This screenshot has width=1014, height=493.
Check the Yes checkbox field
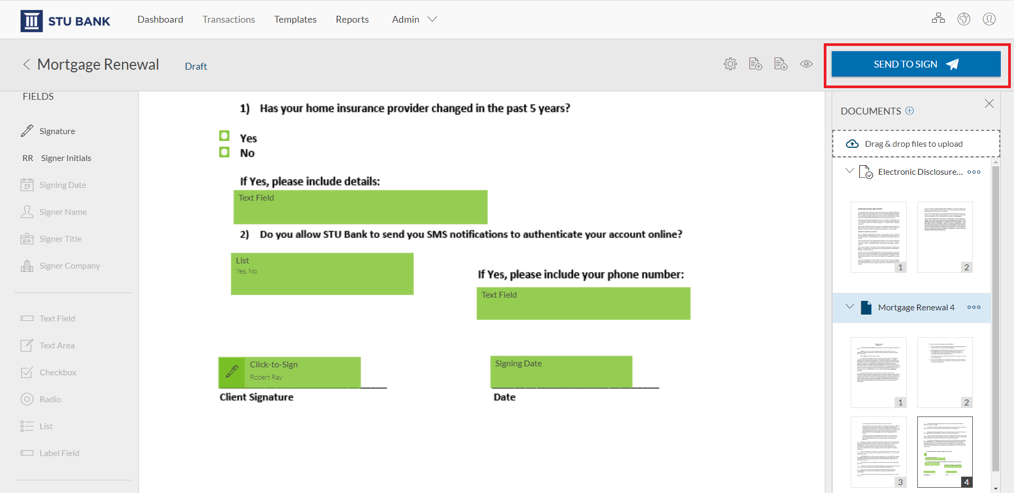click(x=225, y=136)
